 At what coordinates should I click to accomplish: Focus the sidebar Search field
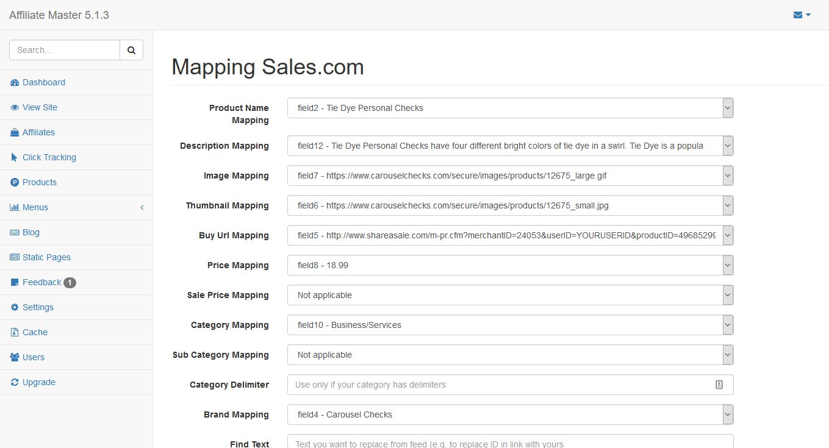coord(65,50)
